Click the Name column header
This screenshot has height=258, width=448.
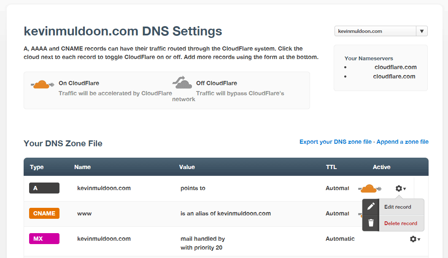pos(83,167)
